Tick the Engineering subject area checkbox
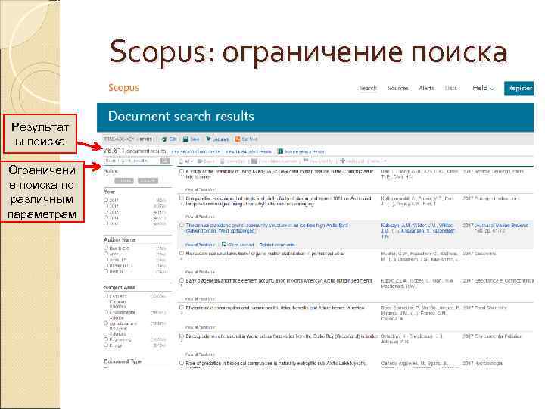The image size is (545, 409). tap(106, 339)
